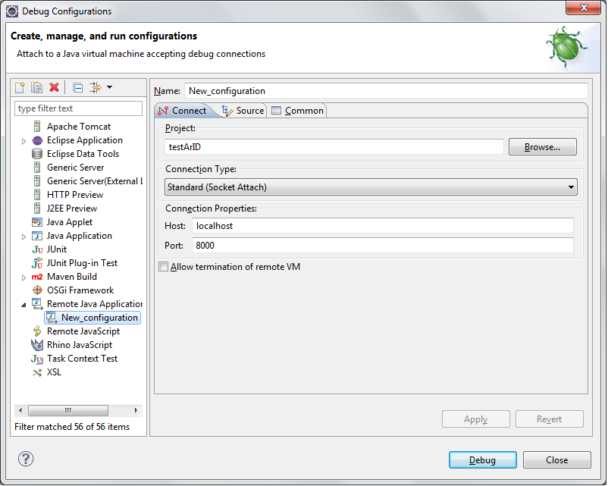Delete selected launch configuration (red X)
Viewport: 608px width, 486px height.
click(54, 88)
